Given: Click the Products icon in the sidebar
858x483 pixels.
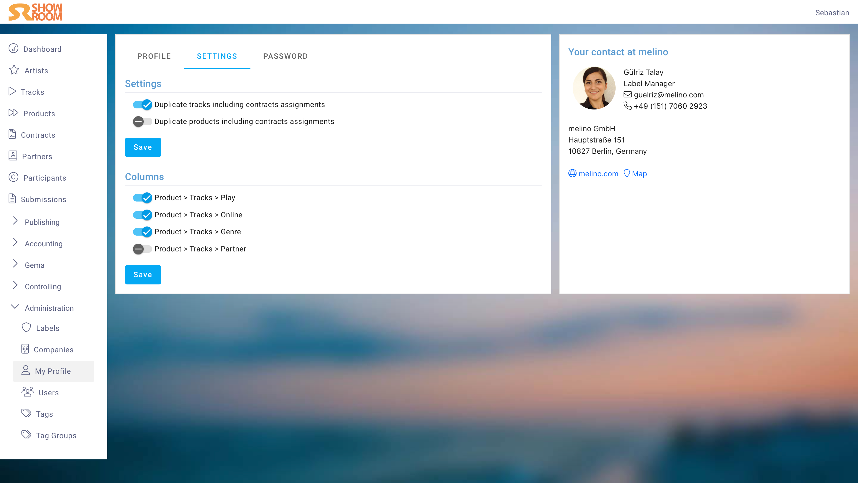Looking at the screenshot, I should 13,113.
